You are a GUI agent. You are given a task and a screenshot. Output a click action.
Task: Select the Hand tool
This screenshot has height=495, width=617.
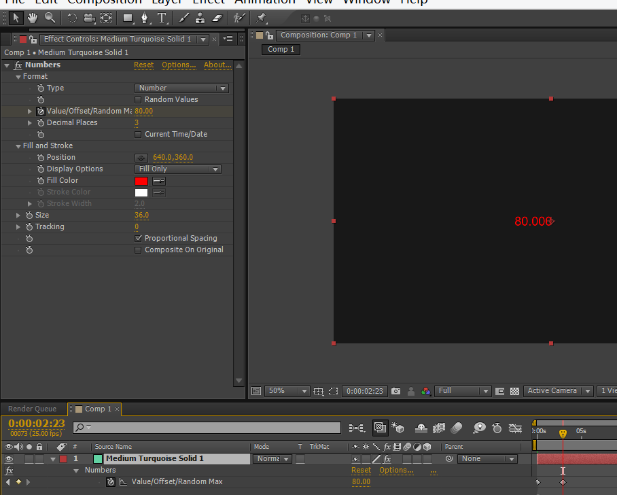(x=32, y=18)
